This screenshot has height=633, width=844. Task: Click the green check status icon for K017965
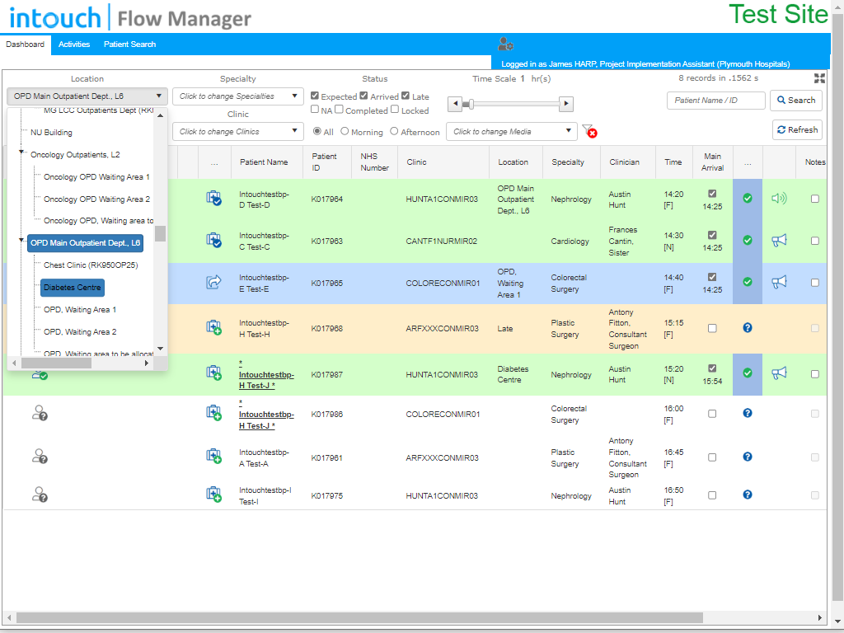pos(747,282)
